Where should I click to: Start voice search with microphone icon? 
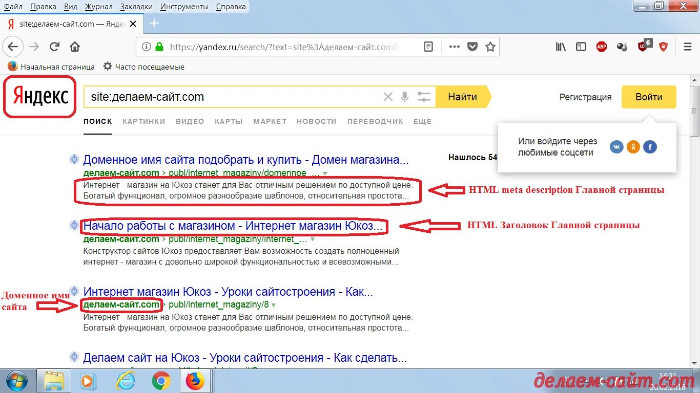pyautogui.click(x=405, y=97)
